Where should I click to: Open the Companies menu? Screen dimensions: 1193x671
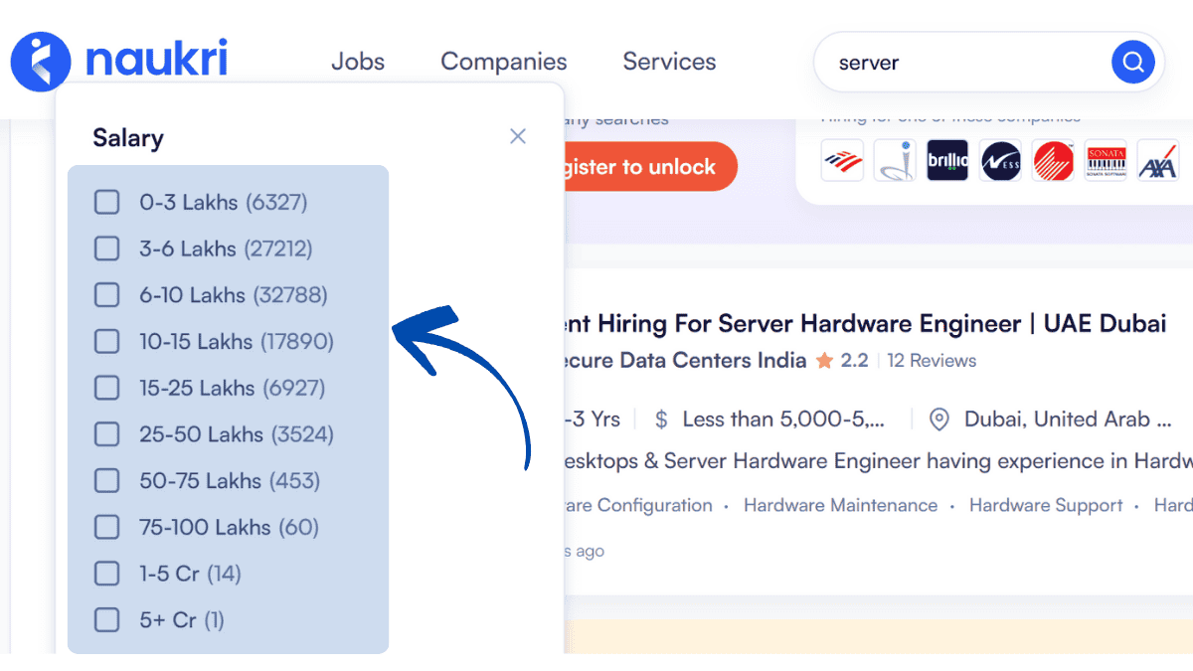pyautogui.click(x=503, y=62)
